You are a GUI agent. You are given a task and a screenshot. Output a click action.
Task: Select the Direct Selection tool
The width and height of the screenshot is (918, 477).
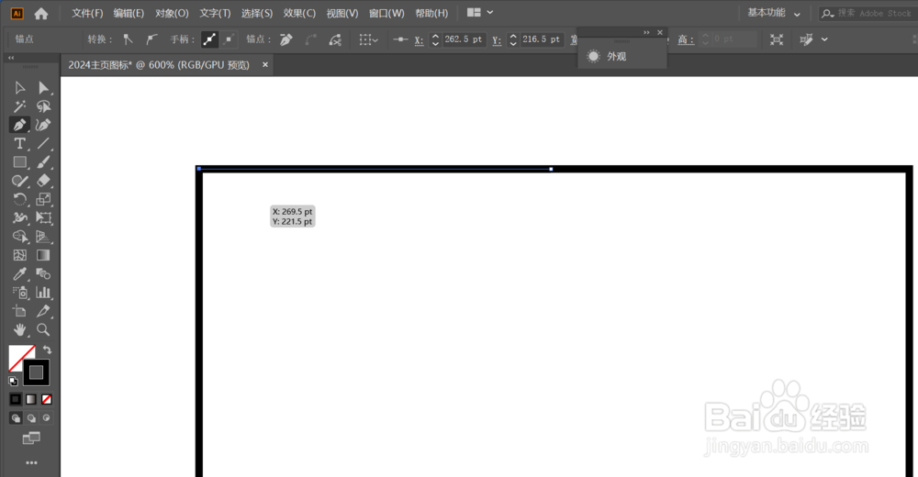pyautogui.click(x=43, y=88)
